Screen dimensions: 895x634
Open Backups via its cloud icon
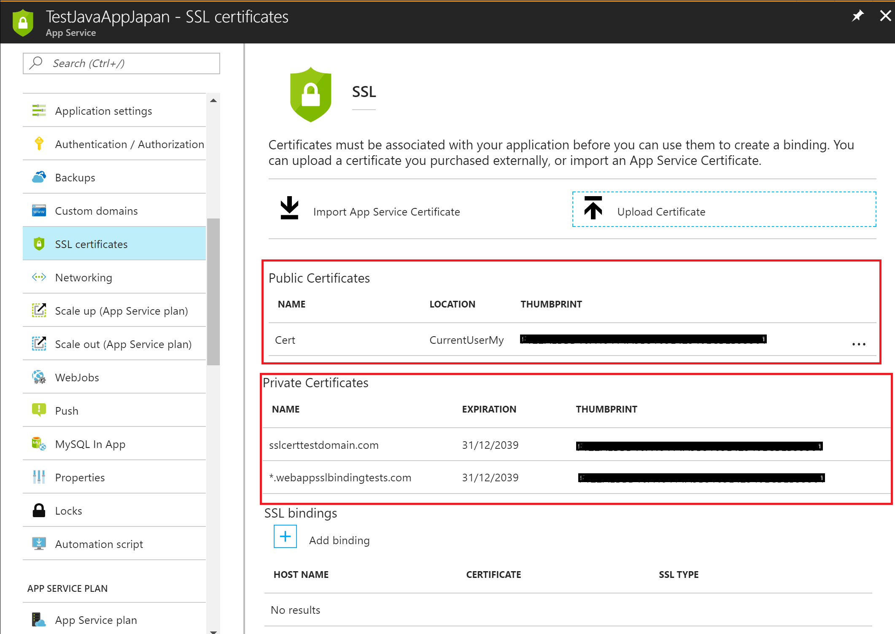point(39,177)
